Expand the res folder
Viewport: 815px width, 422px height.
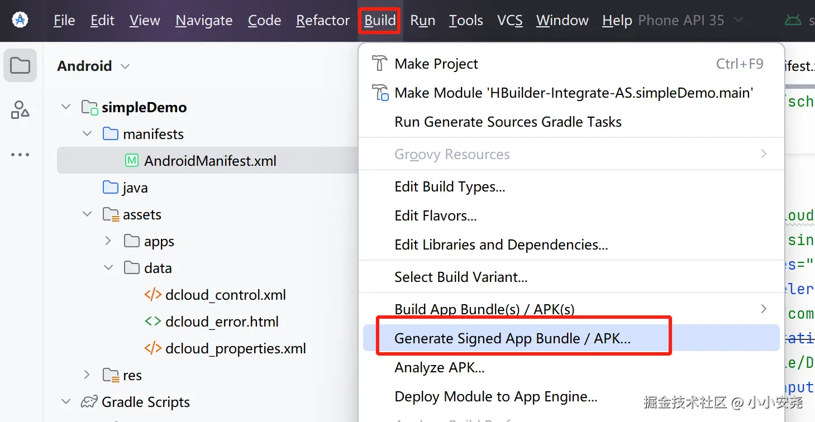click(x=87, y=375)
